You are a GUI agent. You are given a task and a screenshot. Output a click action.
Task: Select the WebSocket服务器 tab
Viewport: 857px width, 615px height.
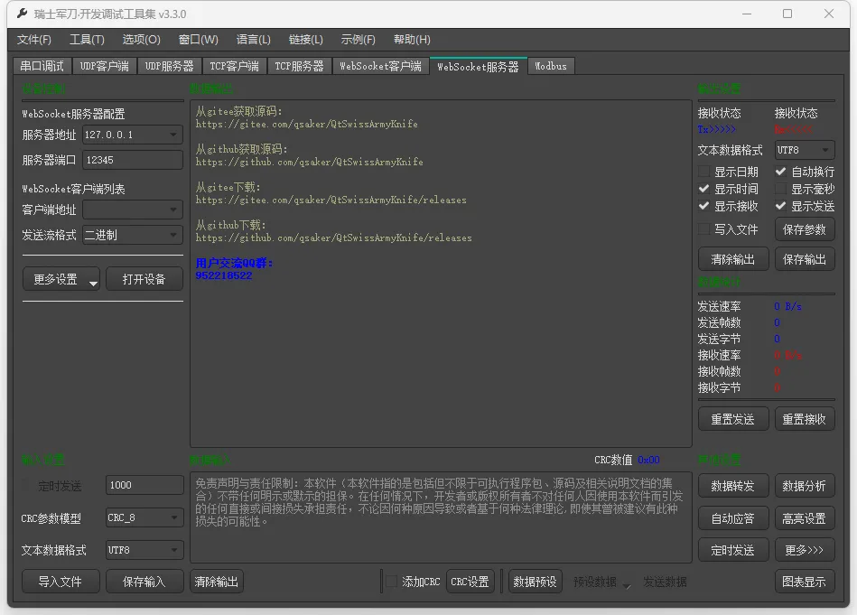(x=479, y=66)
